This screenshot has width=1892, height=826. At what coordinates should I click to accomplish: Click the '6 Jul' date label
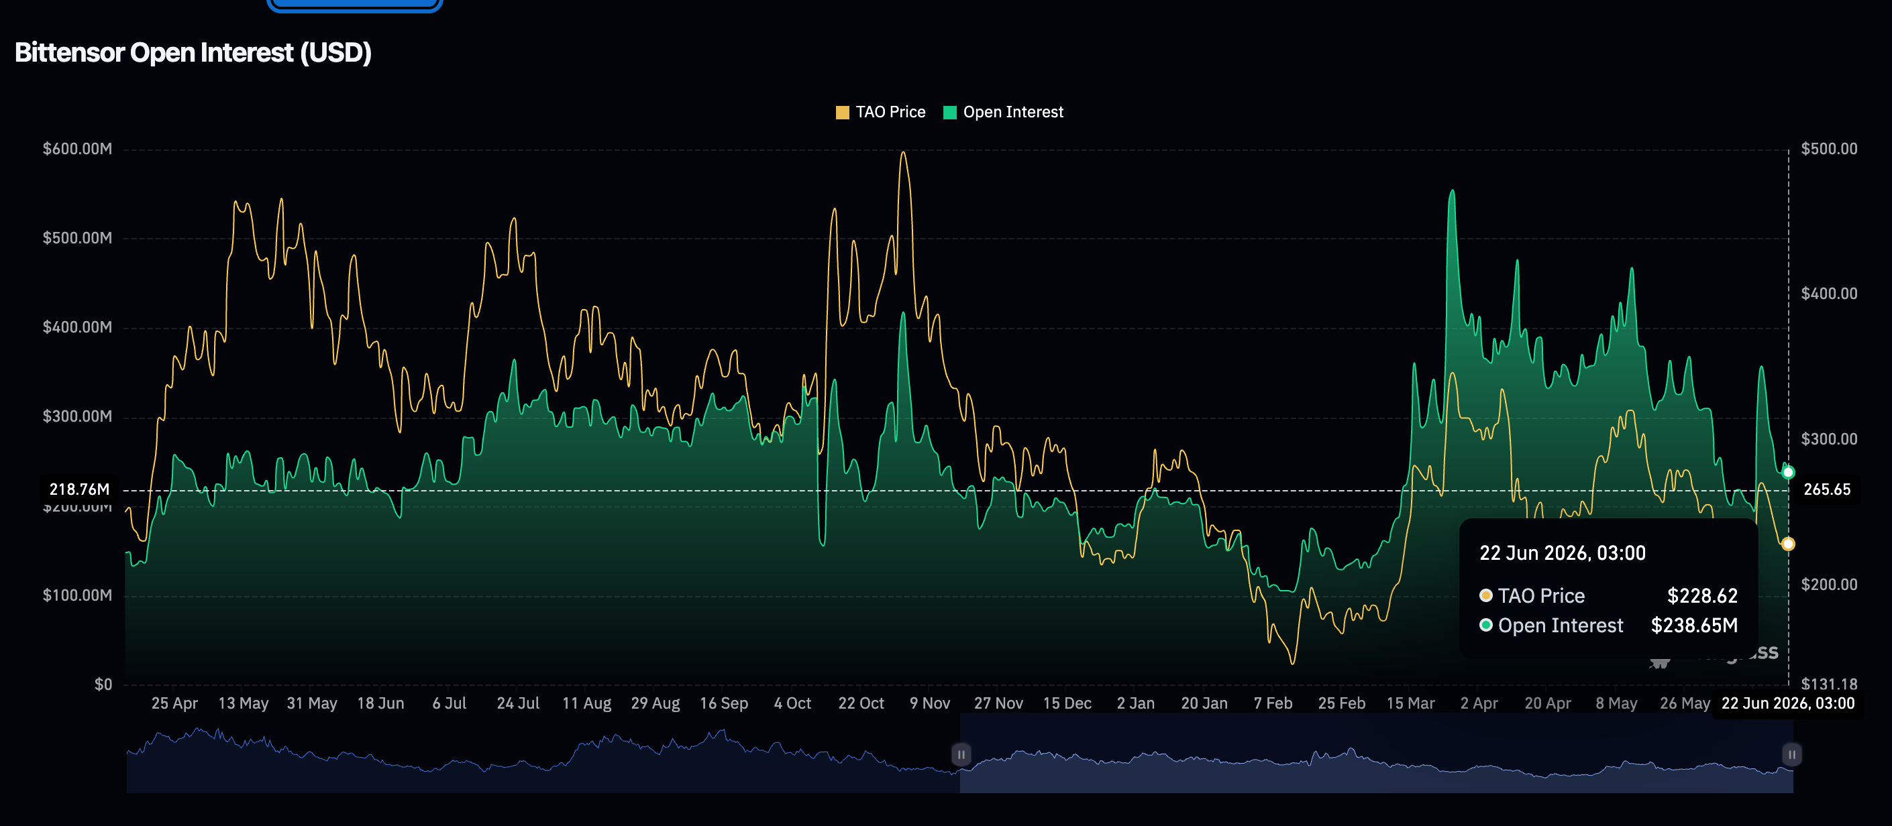point(450,703)
